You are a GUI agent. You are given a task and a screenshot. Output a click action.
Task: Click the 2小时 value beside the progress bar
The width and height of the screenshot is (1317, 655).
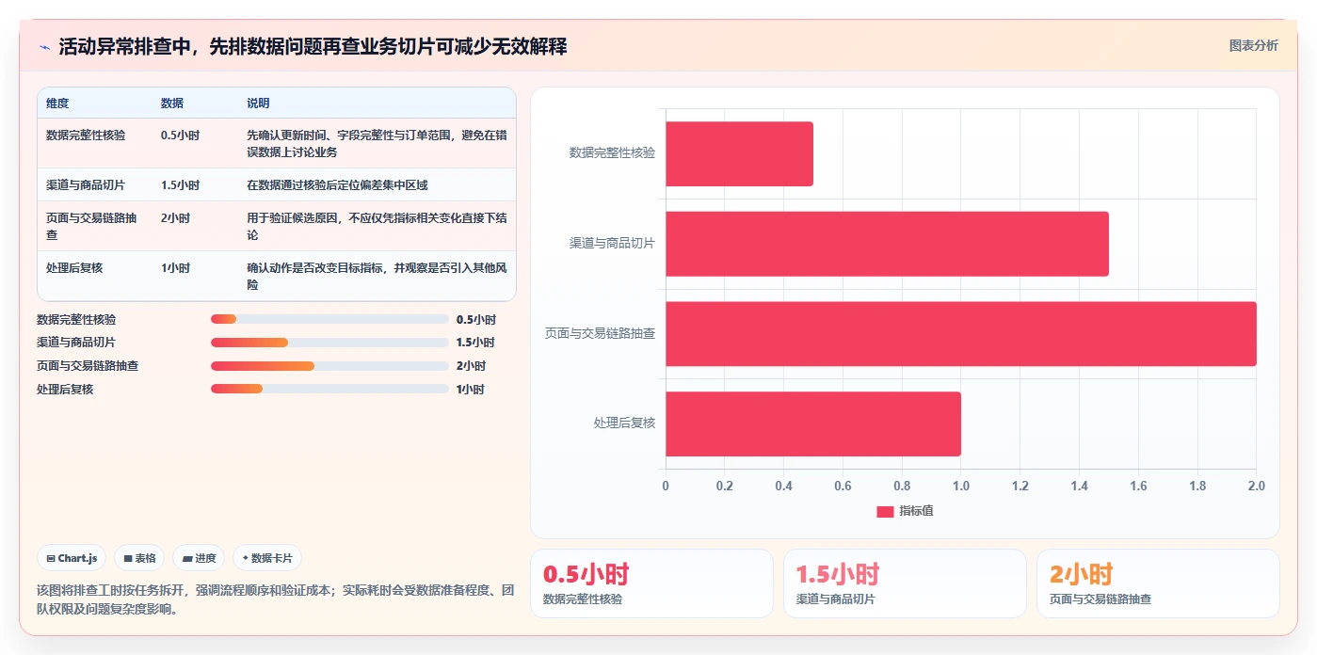471,366
